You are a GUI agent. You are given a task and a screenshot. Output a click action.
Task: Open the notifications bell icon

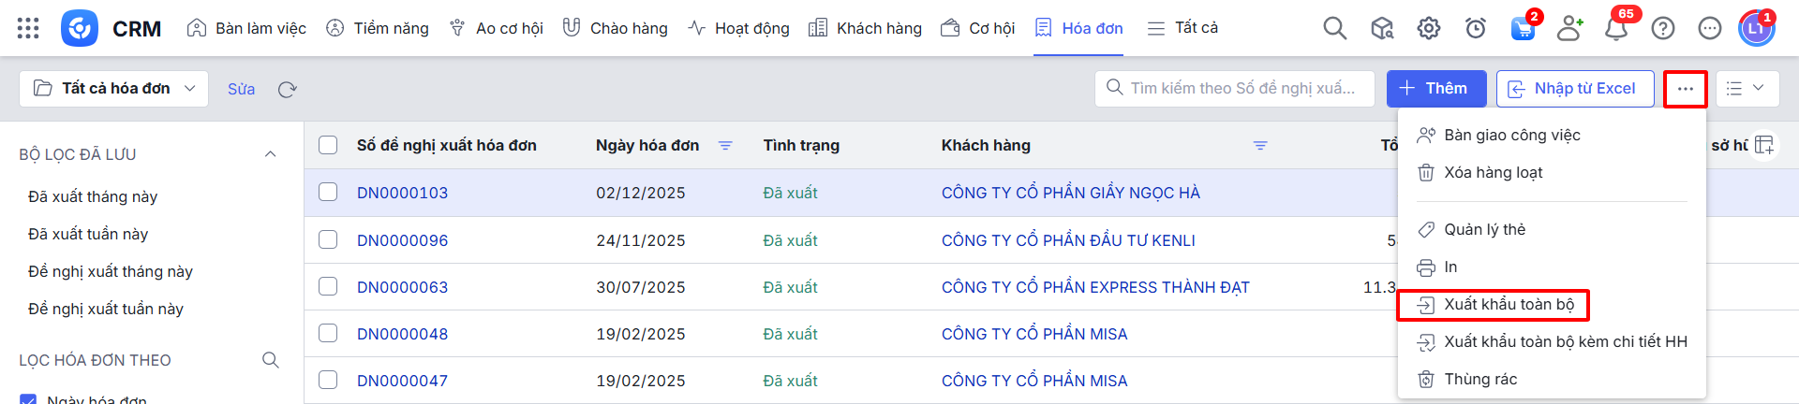pyautogui.click(x=1615, y=29)
